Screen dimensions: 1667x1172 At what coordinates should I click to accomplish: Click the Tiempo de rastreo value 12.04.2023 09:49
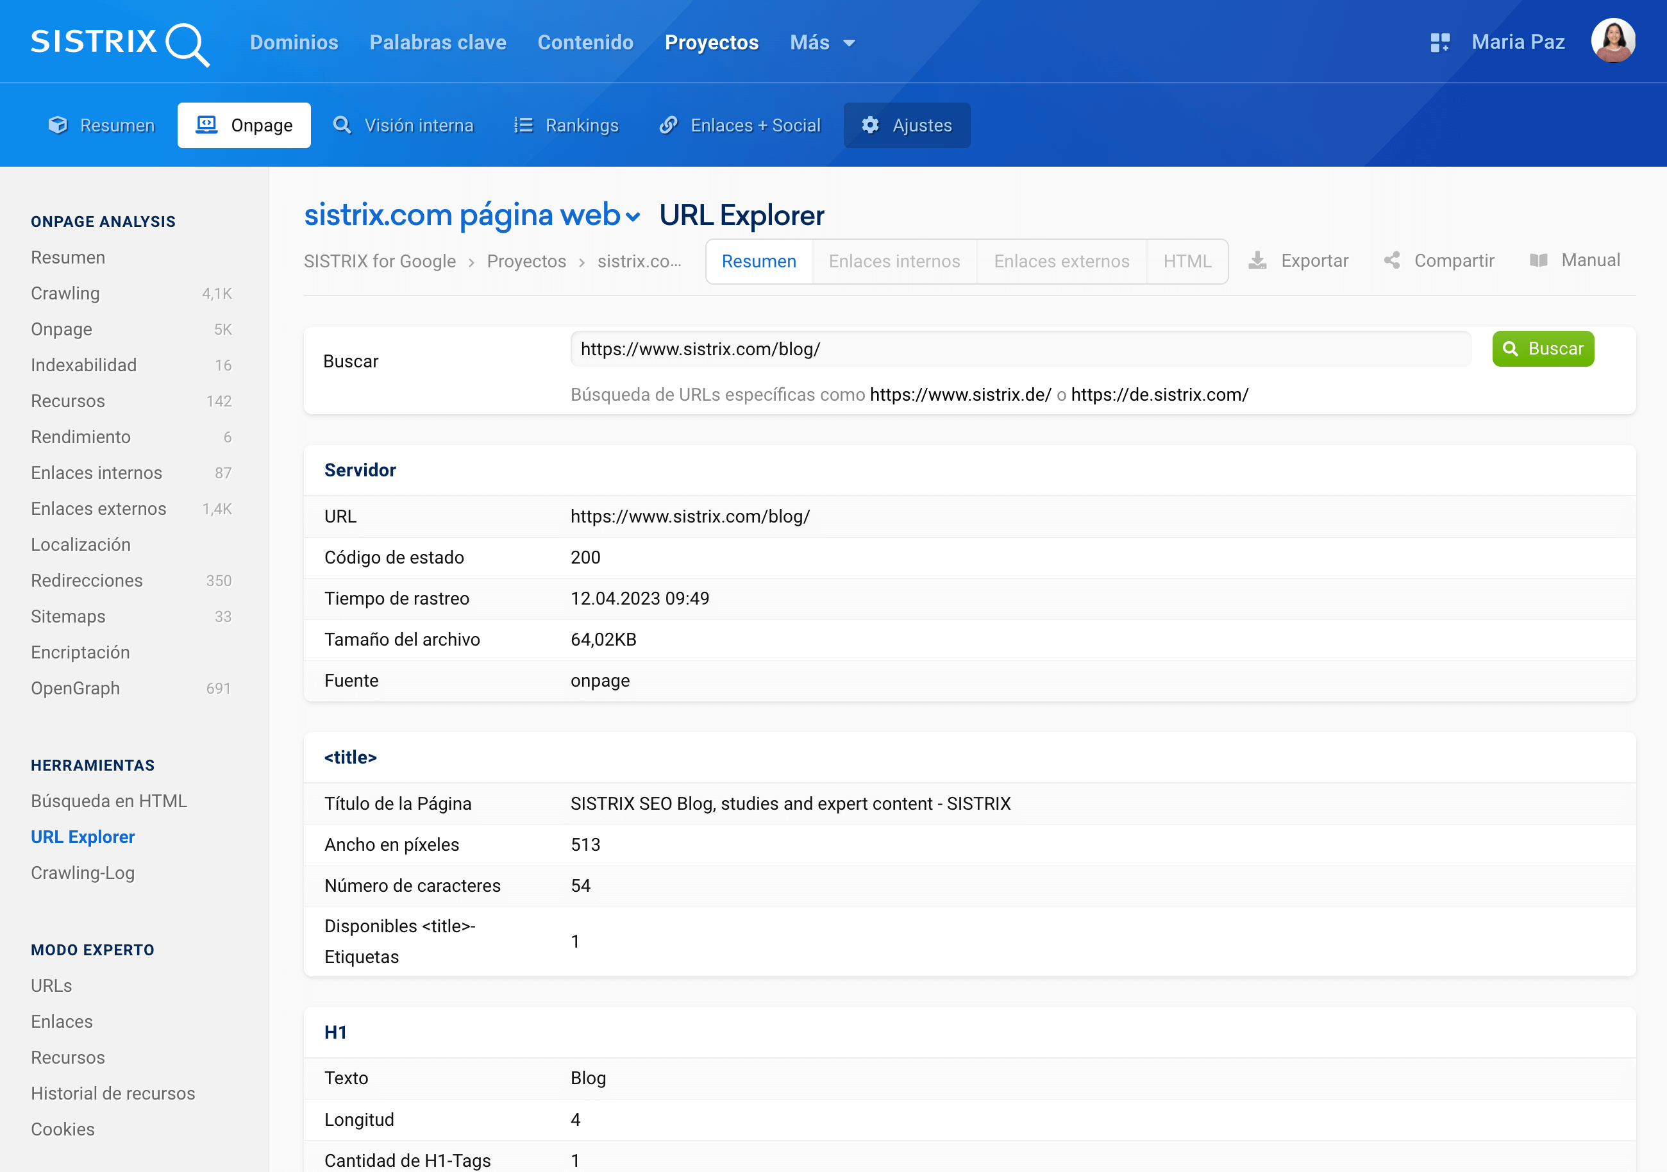[640, 598]
